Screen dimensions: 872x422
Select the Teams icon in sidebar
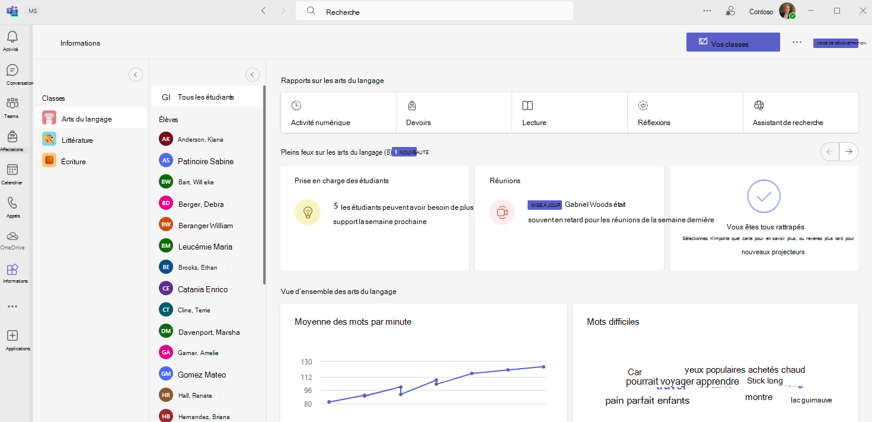pyautogui.click(x=12, y=104)
